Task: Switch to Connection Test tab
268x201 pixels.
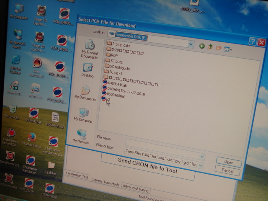Action: (x=77, y=175)
